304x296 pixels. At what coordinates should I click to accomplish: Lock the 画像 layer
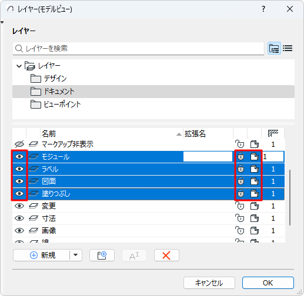tap(240, 231)
